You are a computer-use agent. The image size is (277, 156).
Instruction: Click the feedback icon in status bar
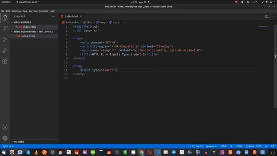[x=266, y=146]
